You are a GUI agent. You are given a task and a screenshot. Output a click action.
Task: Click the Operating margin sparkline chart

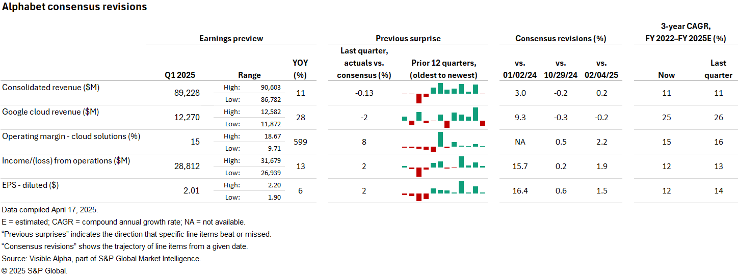pos(443,142)
